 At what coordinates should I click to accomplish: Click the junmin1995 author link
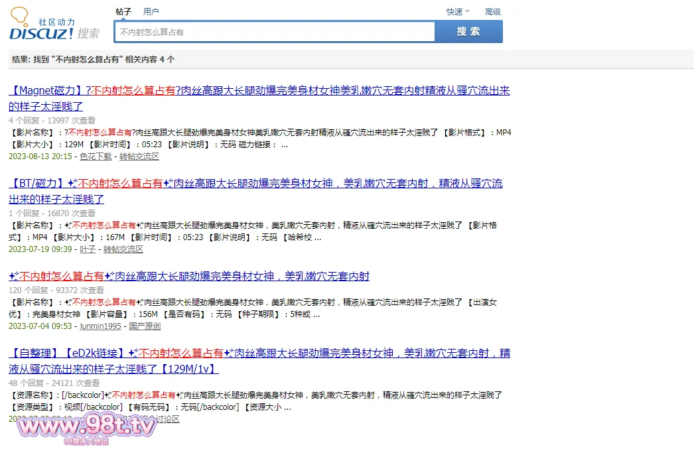point(101,326)
